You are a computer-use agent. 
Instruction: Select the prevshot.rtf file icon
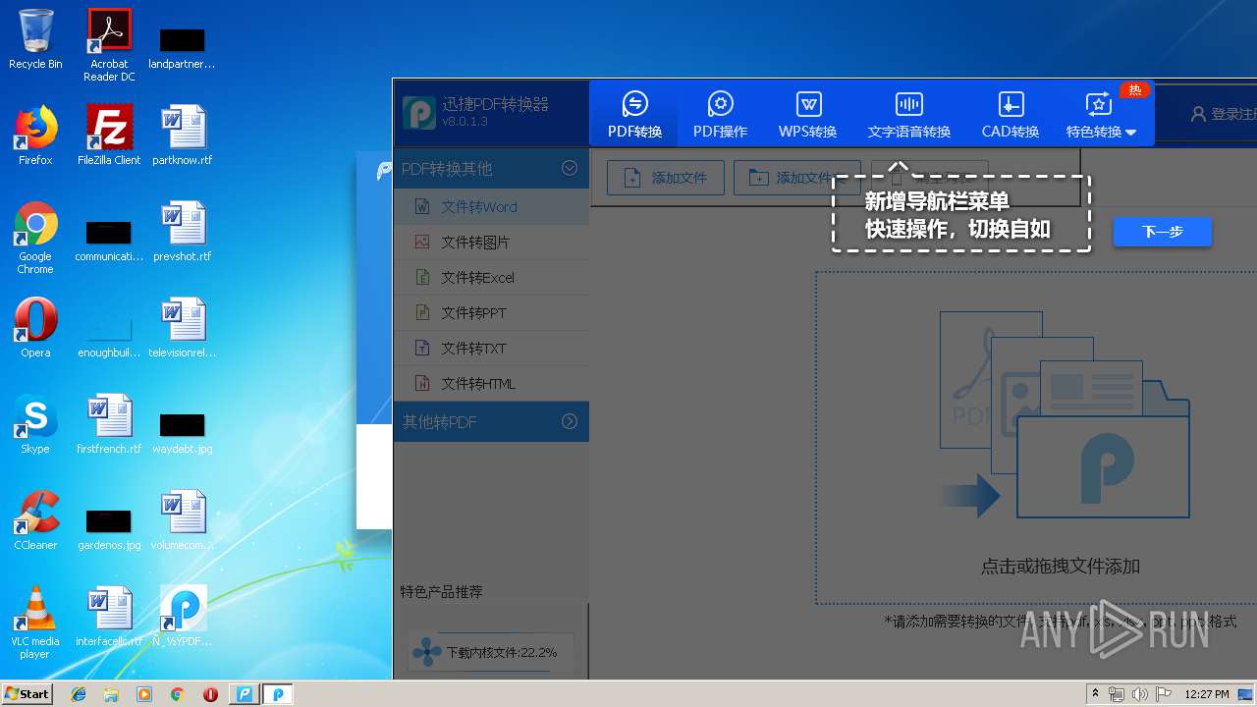pyautogui.click(x=183, y=232)
